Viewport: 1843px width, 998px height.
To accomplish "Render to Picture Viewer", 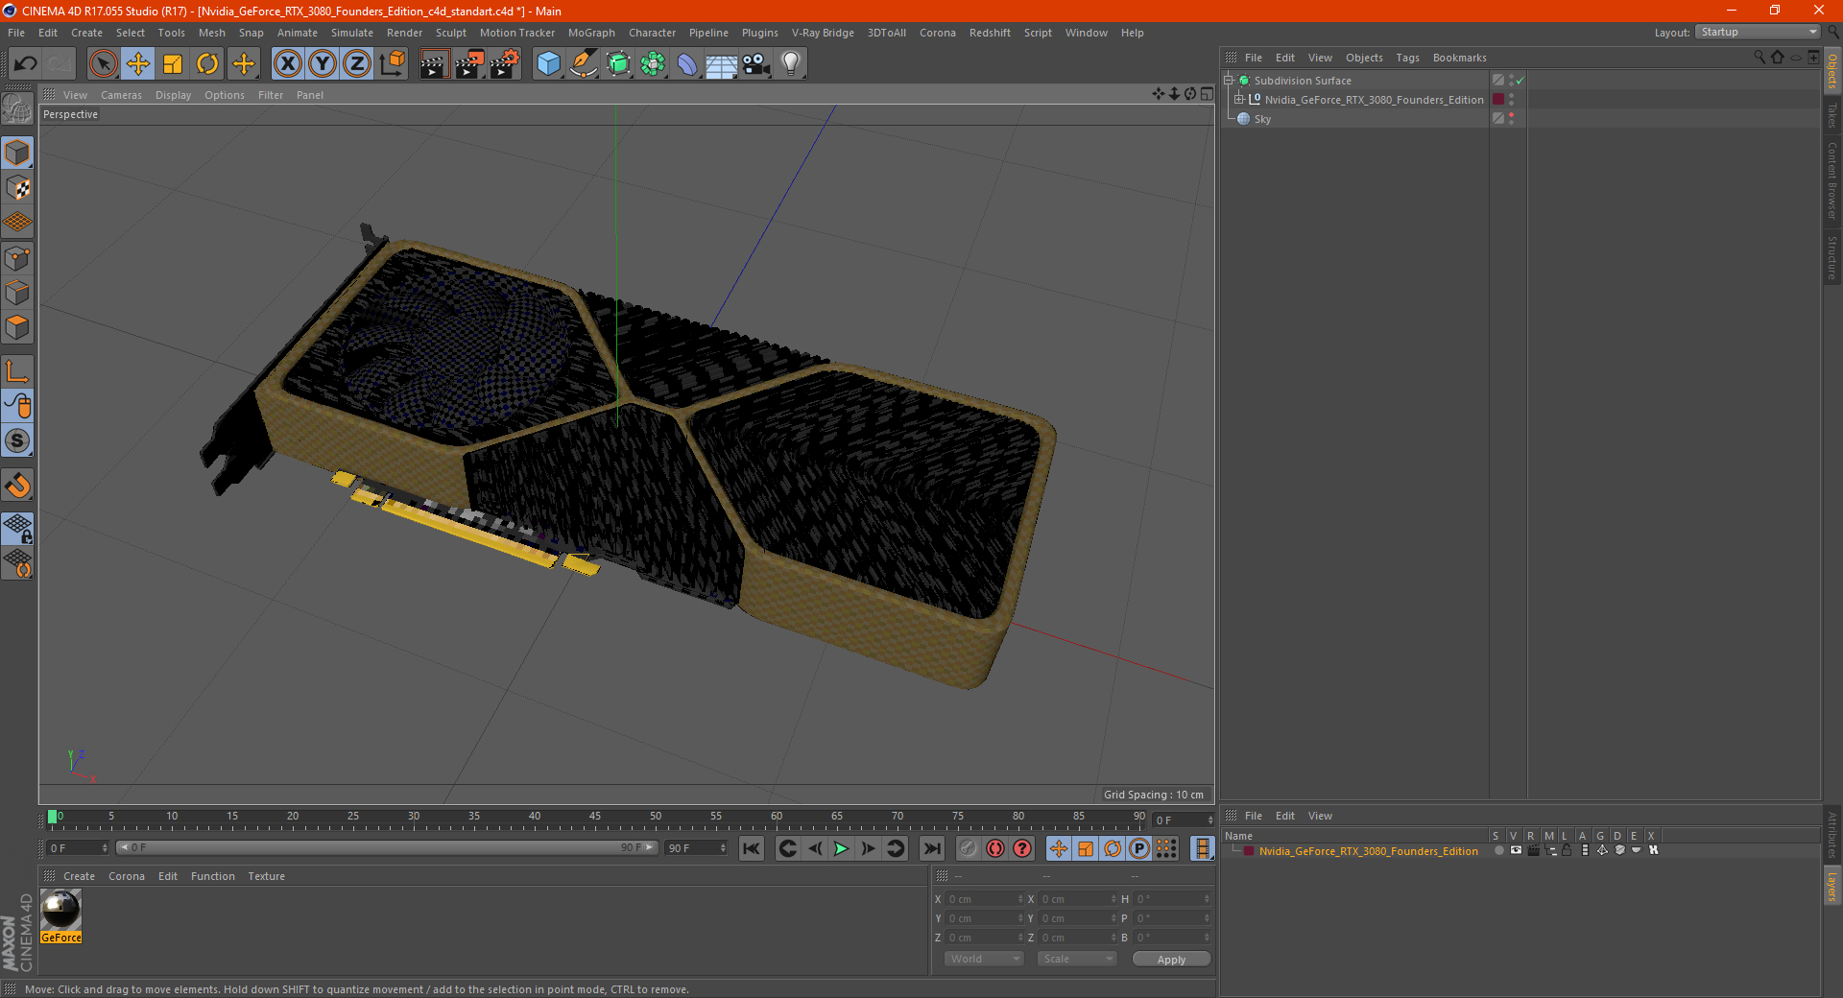I will (x=469, y=64).
